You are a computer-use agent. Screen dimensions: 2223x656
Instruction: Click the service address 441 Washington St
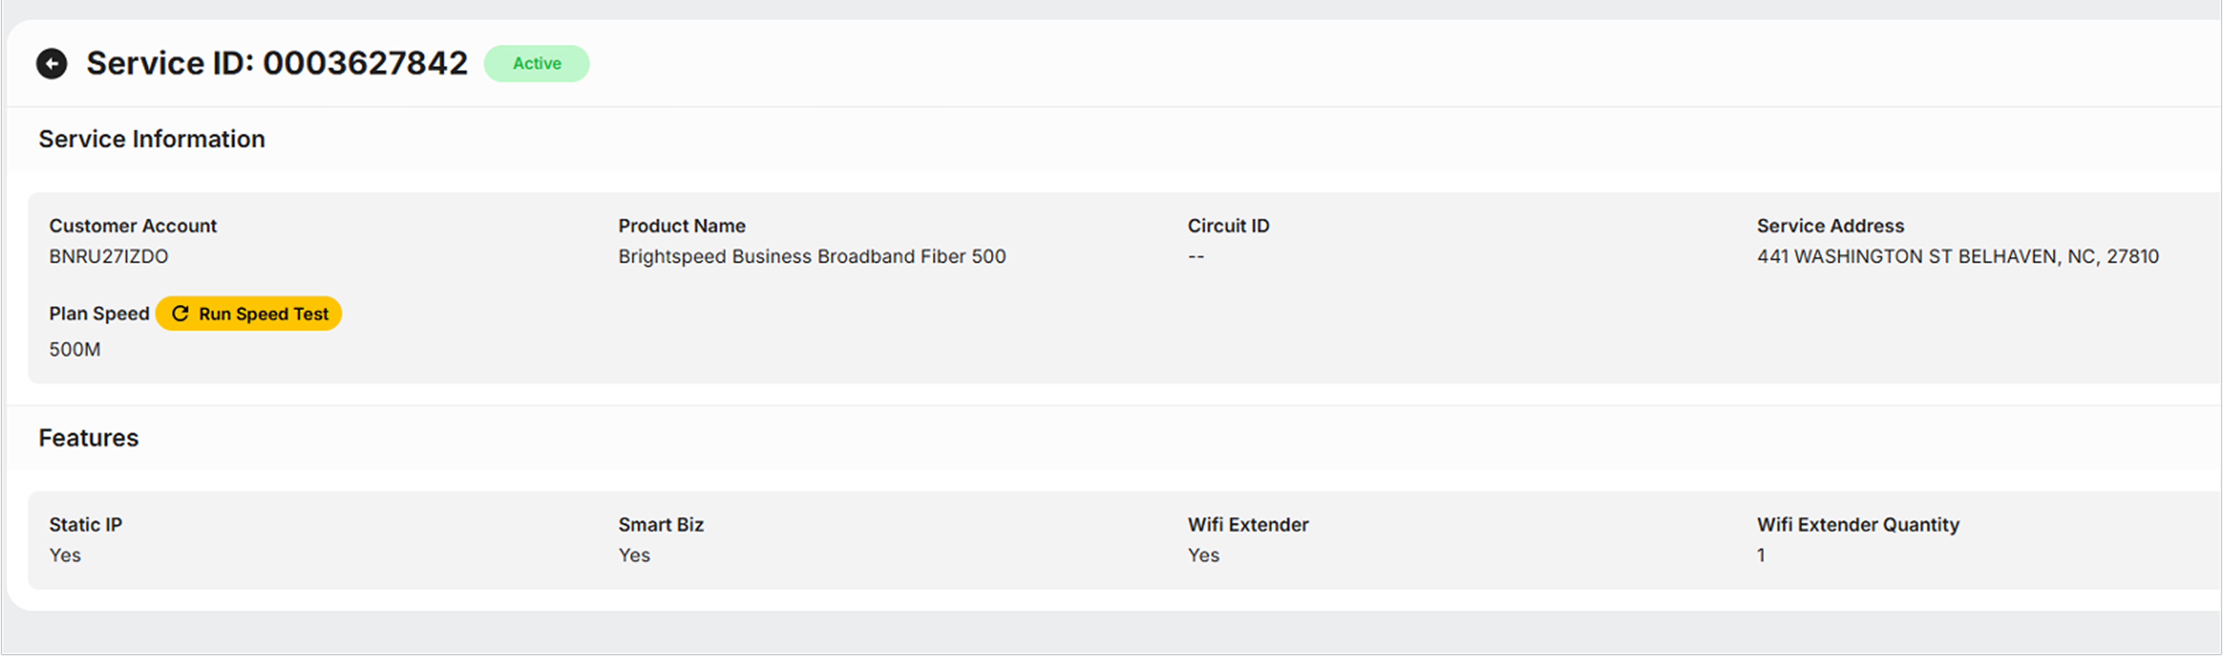pyautogui.click(x=1958, y=256)
